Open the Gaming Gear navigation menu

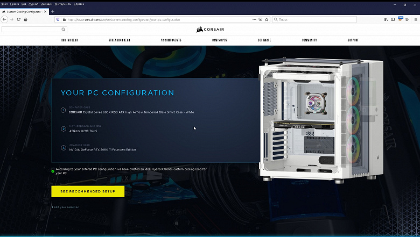tap(69, 40)
